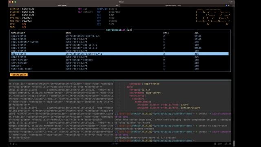Image resolution: width=261 pixels, height=147 pixels.
Task: Select the core-cluster-api-v1.4.1 configmap
Action: [x=120, y=45]
